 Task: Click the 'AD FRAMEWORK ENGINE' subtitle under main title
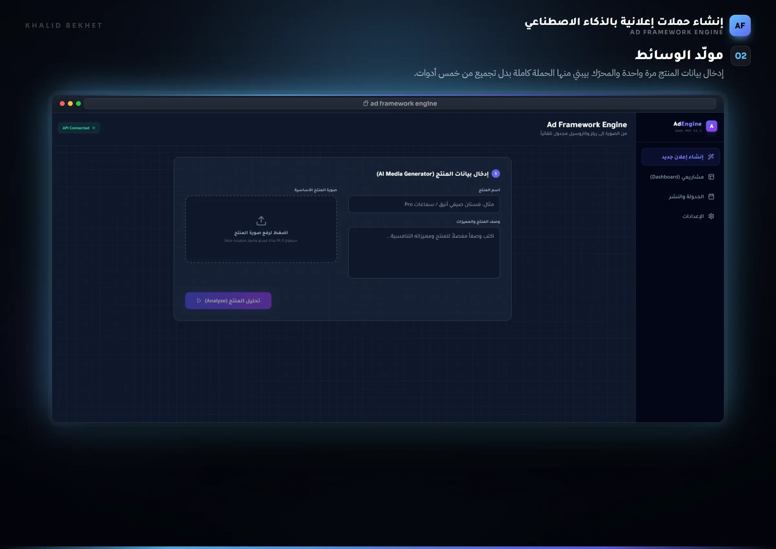click(x=676, y=32)
